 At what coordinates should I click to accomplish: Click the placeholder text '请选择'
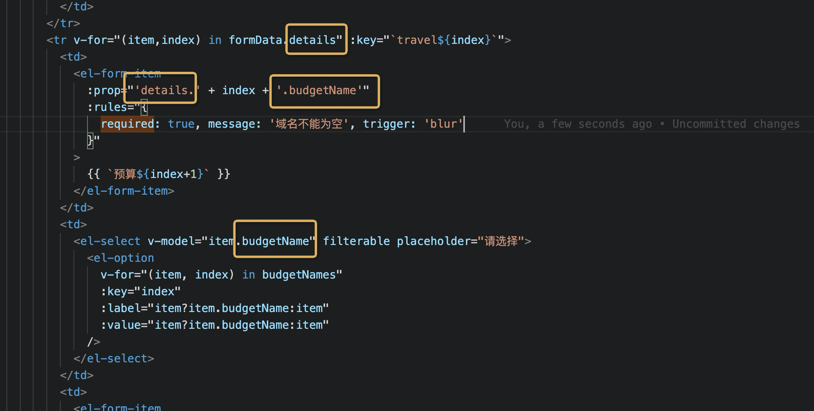click(502, 241)
